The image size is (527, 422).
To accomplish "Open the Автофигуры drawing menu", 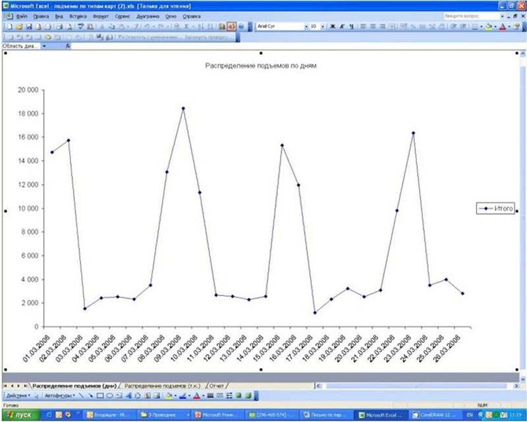I will pyautogui.click(x=58, y=396).
